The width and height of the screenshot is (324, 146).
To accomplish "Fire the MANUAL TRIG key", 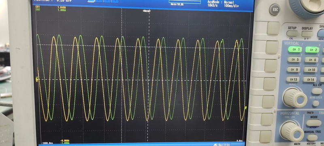I will [x=312, y=138].
